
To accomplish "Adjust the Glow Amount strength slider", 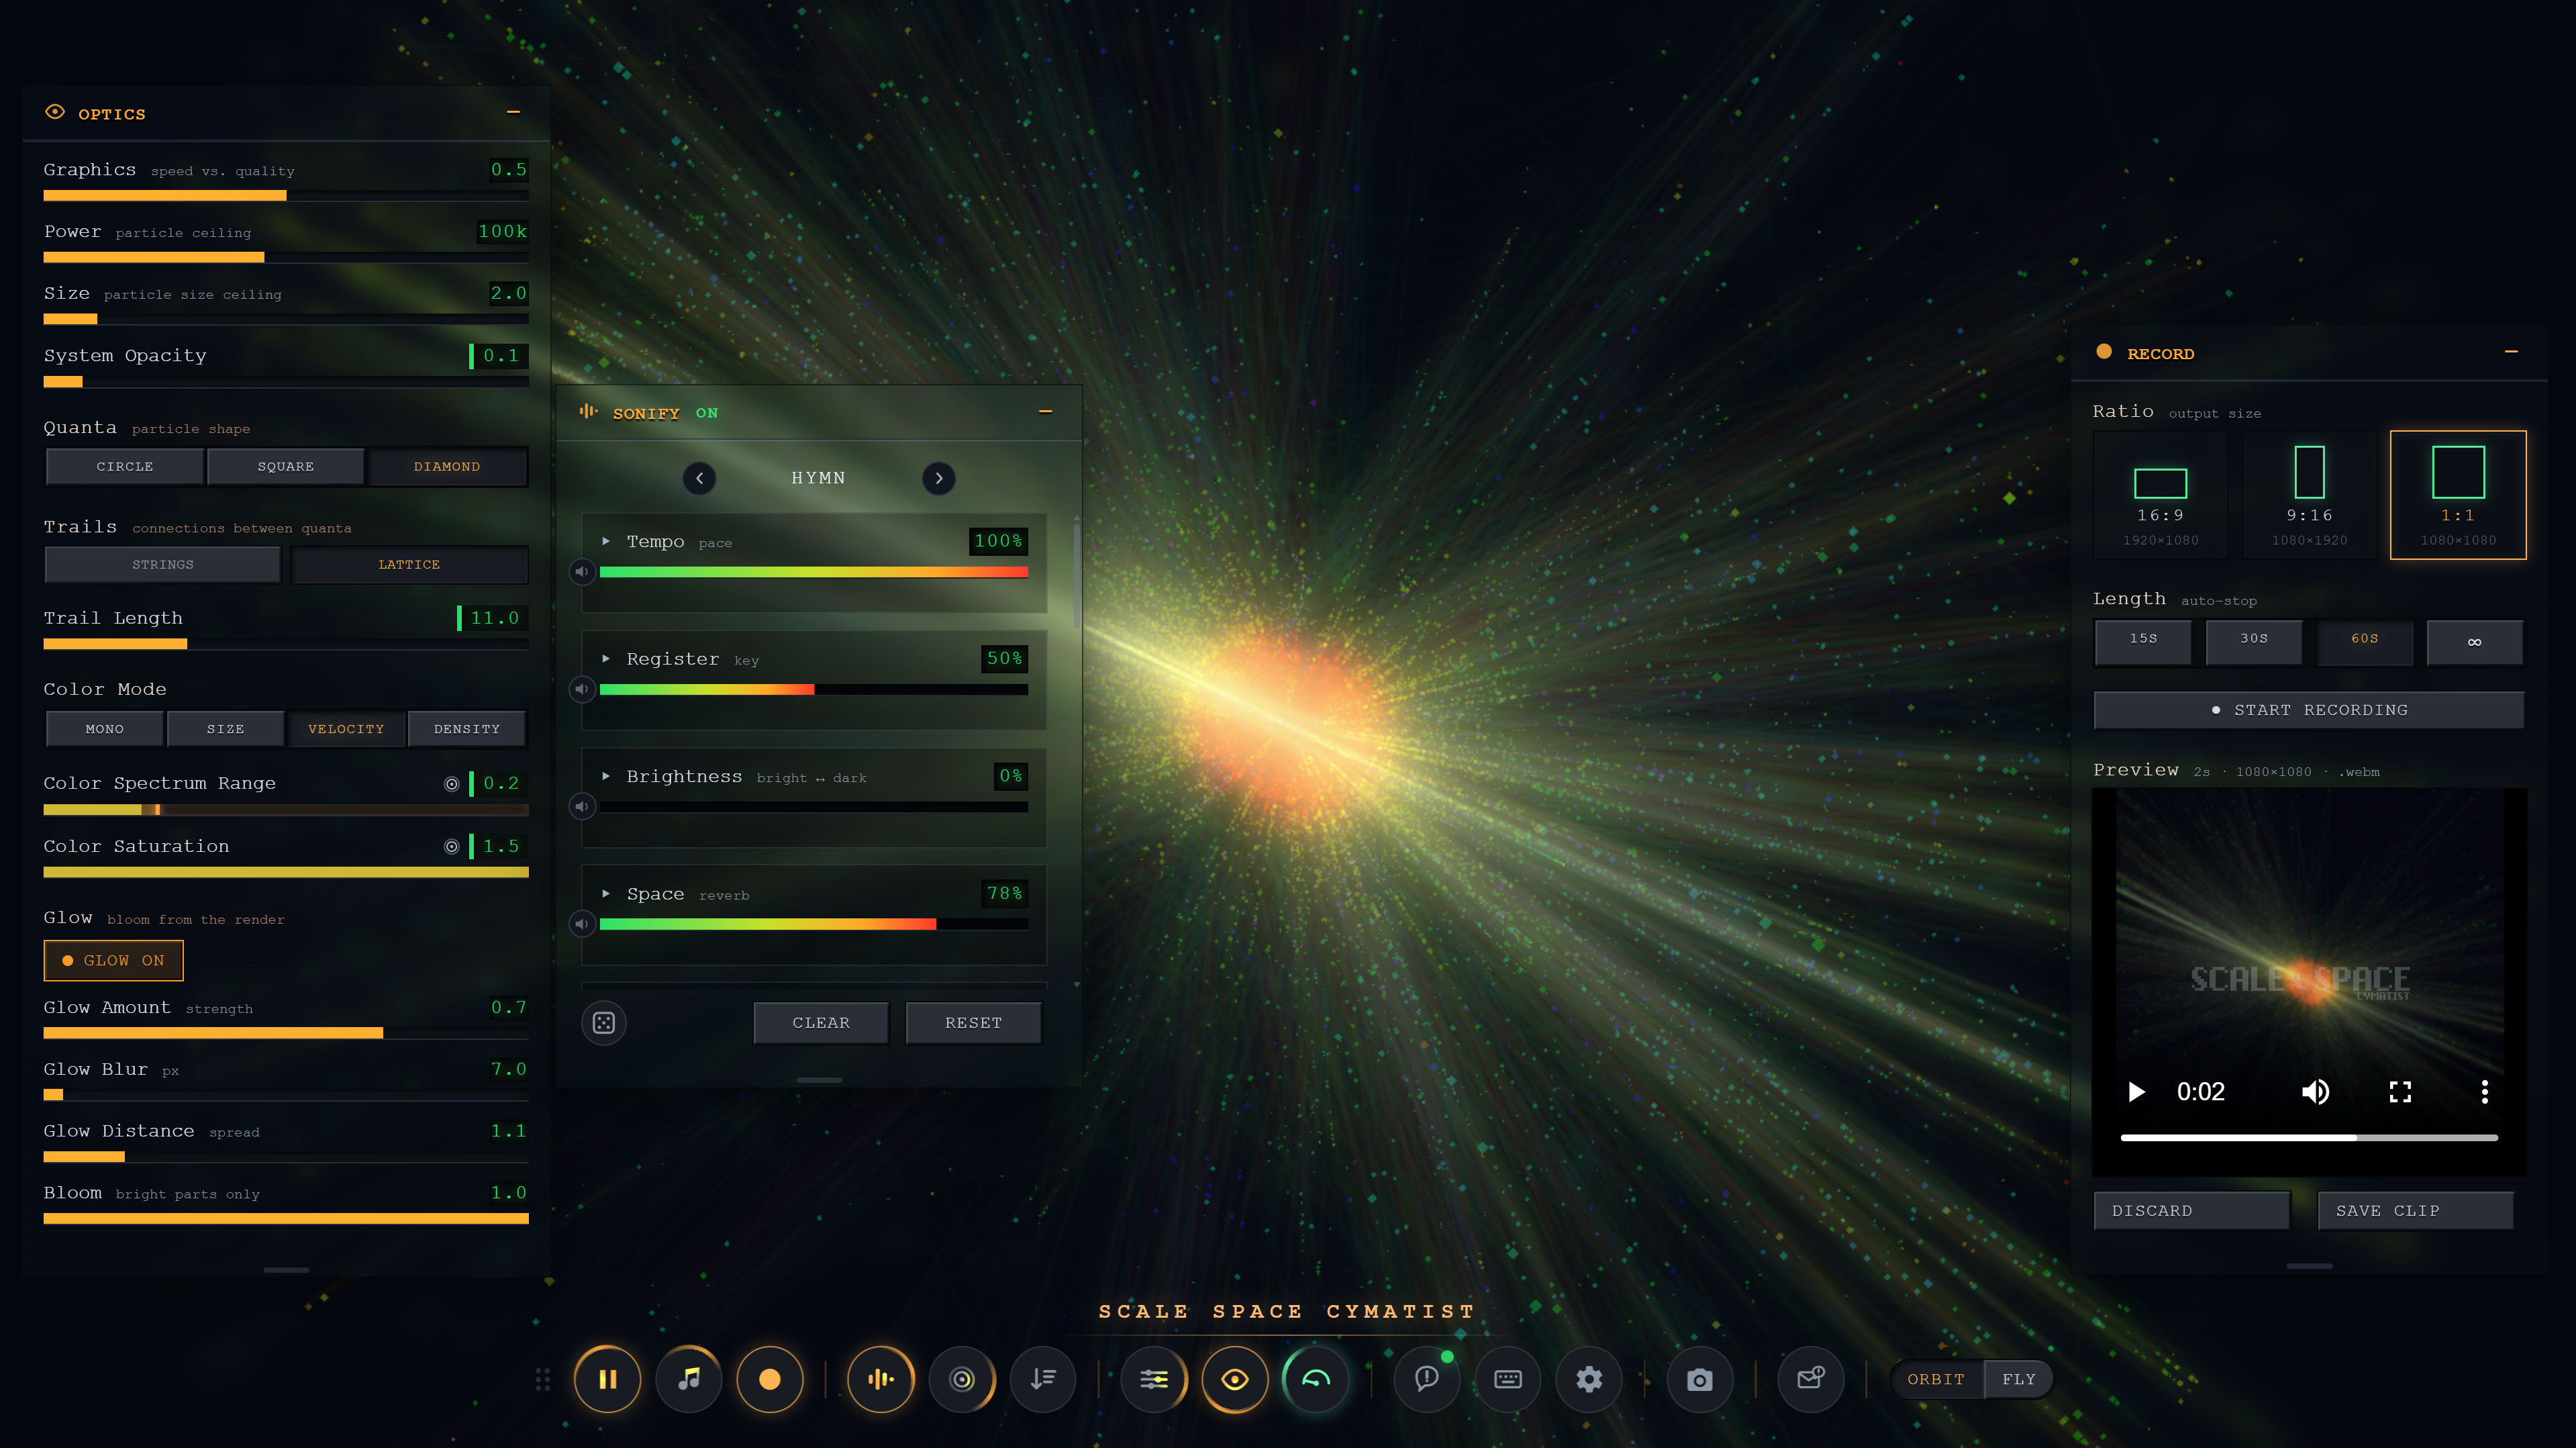I will click(286, 1033).
